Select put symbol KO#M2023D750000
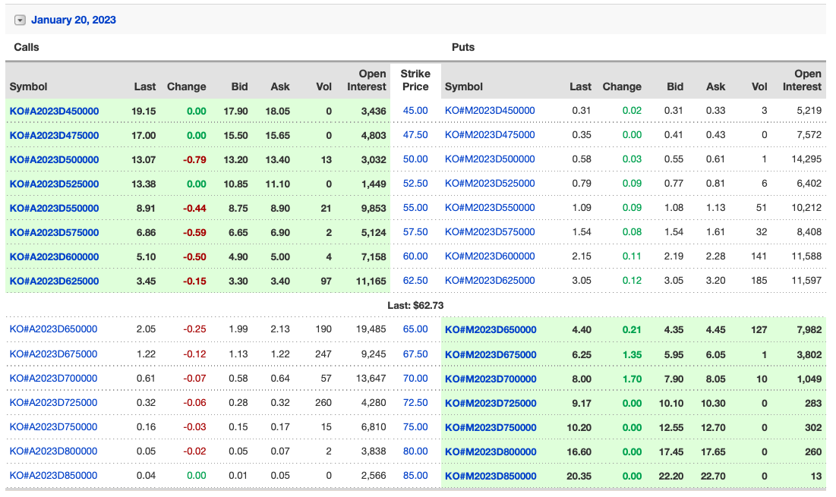836x497 pixels. pos(491,428)
